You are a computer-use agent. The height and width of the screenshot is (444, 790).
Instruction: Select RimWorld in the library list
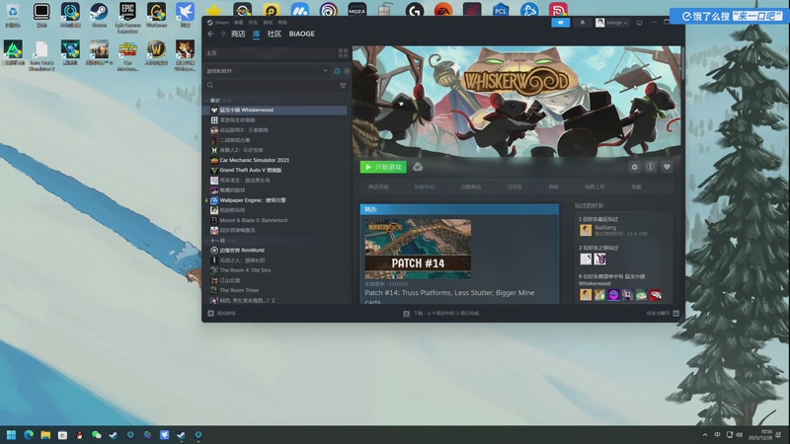pyautogui.click(x=276, y=251)
